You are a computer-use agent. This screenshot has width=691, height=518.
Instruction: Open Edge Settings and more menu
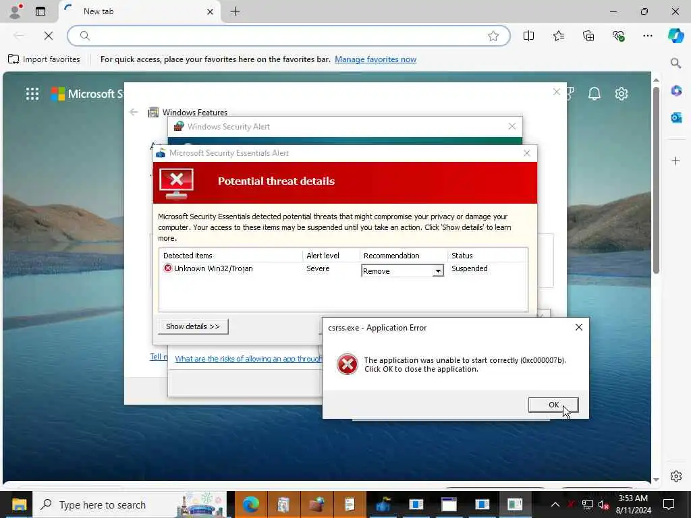click(x=647, y=36)
